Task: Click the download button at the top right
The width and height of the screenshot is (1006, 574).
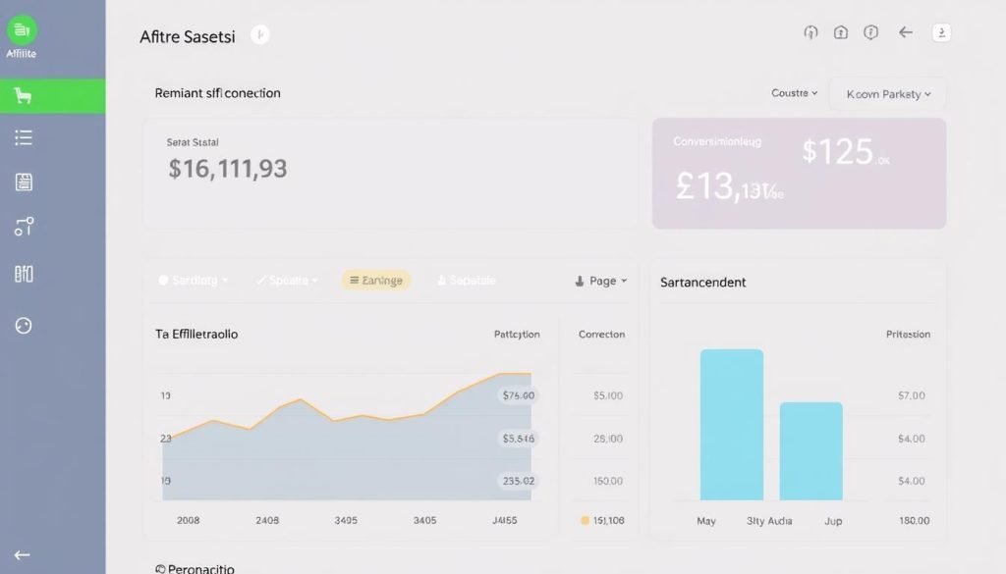Action: [940, 33]
